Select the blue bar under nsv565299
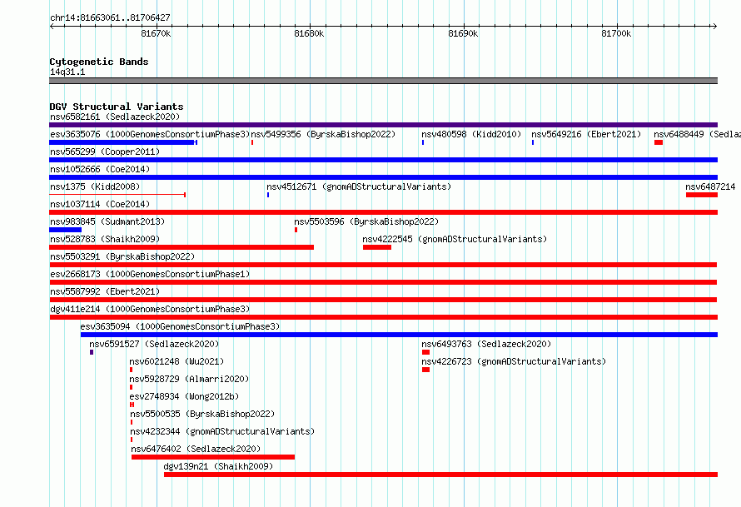741x507 pixels. pos(383,160)
